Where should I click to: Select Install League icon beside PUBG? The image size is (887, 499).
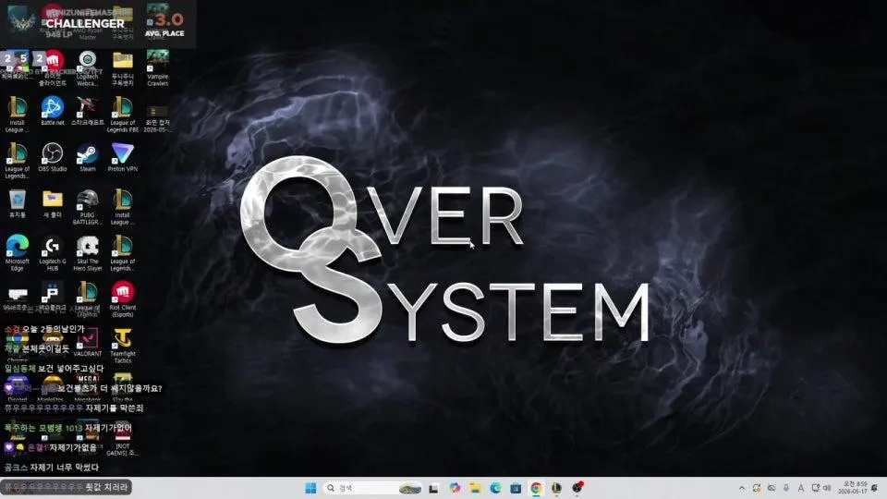point(122,207)
